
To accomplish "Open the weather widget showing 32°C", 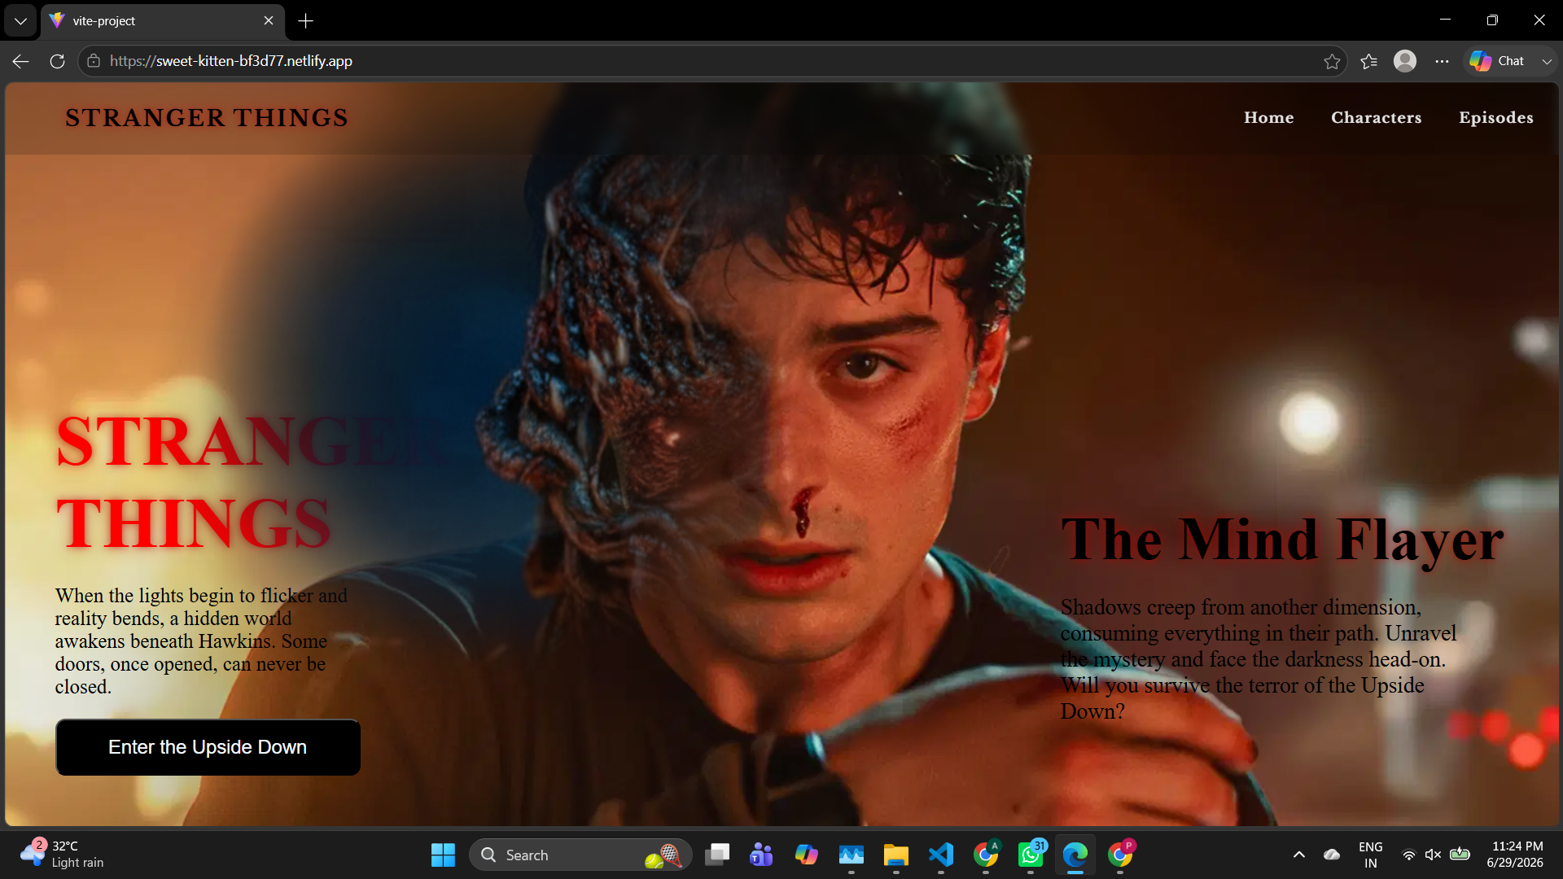I will click(x=63, y=855).
